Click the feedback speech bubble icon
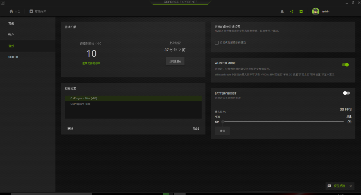Screen dimensions: 361x195 point(329,186)
